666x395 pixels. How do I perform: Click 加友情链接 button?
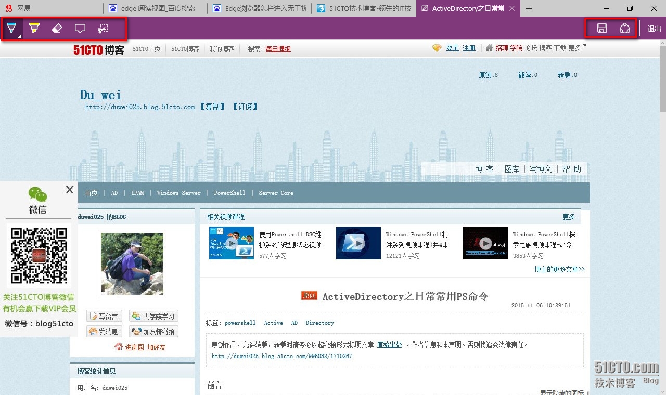153,332
